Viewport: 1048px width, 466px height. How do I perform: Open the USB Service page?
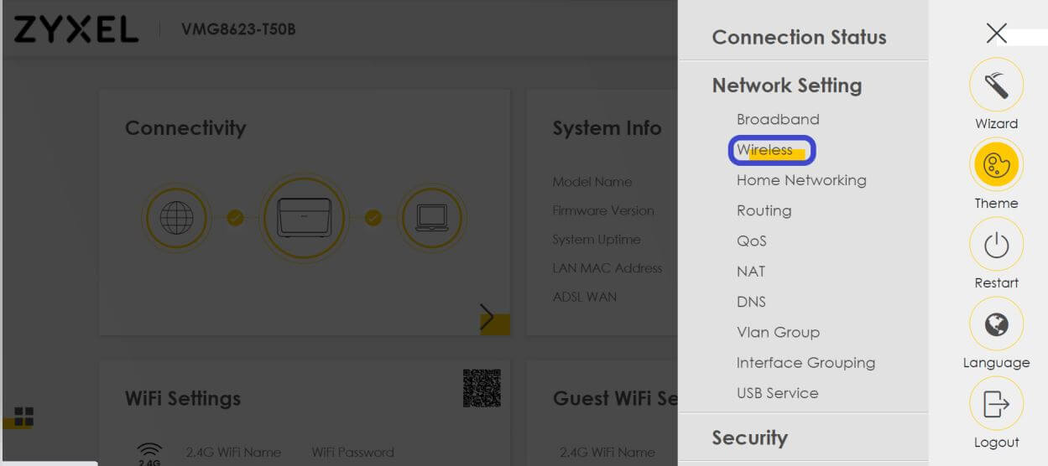pos(777,393)
